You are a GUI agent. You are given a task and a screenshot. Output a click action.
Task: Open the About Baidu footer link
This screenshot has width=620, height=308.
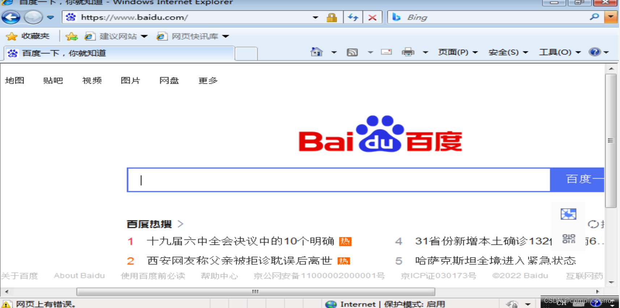[79, 276]
